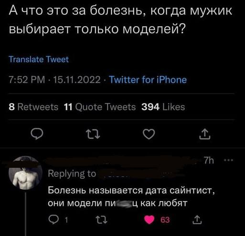Tap the 7:52 PM timestamp
The width and height of the screenshot is (245, 236).
(x=27, y=80)
